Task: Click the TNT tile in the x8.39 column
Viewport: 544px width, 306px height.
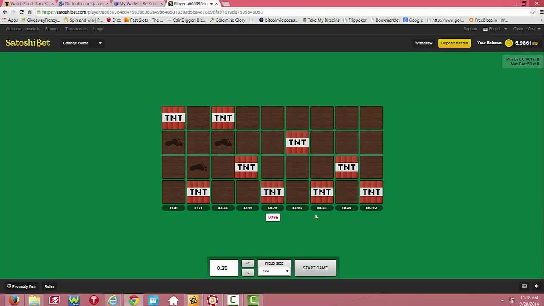Action: 347,167
